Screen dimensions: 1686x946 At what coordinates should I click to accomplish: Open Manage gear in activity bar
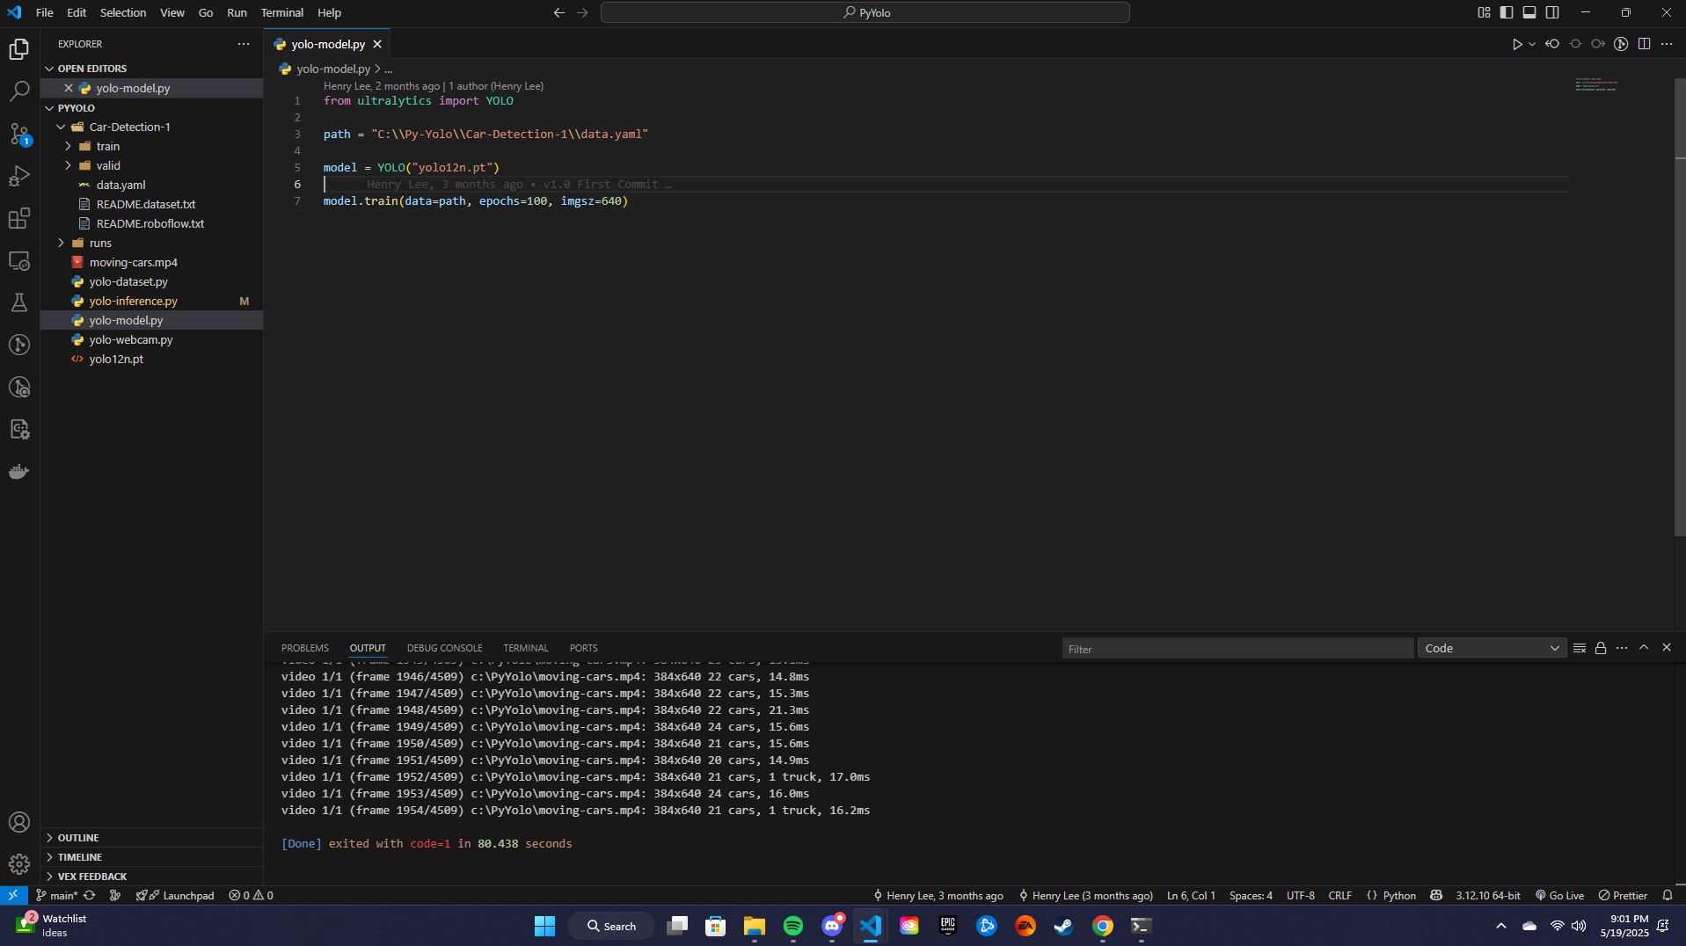point(19,864)
